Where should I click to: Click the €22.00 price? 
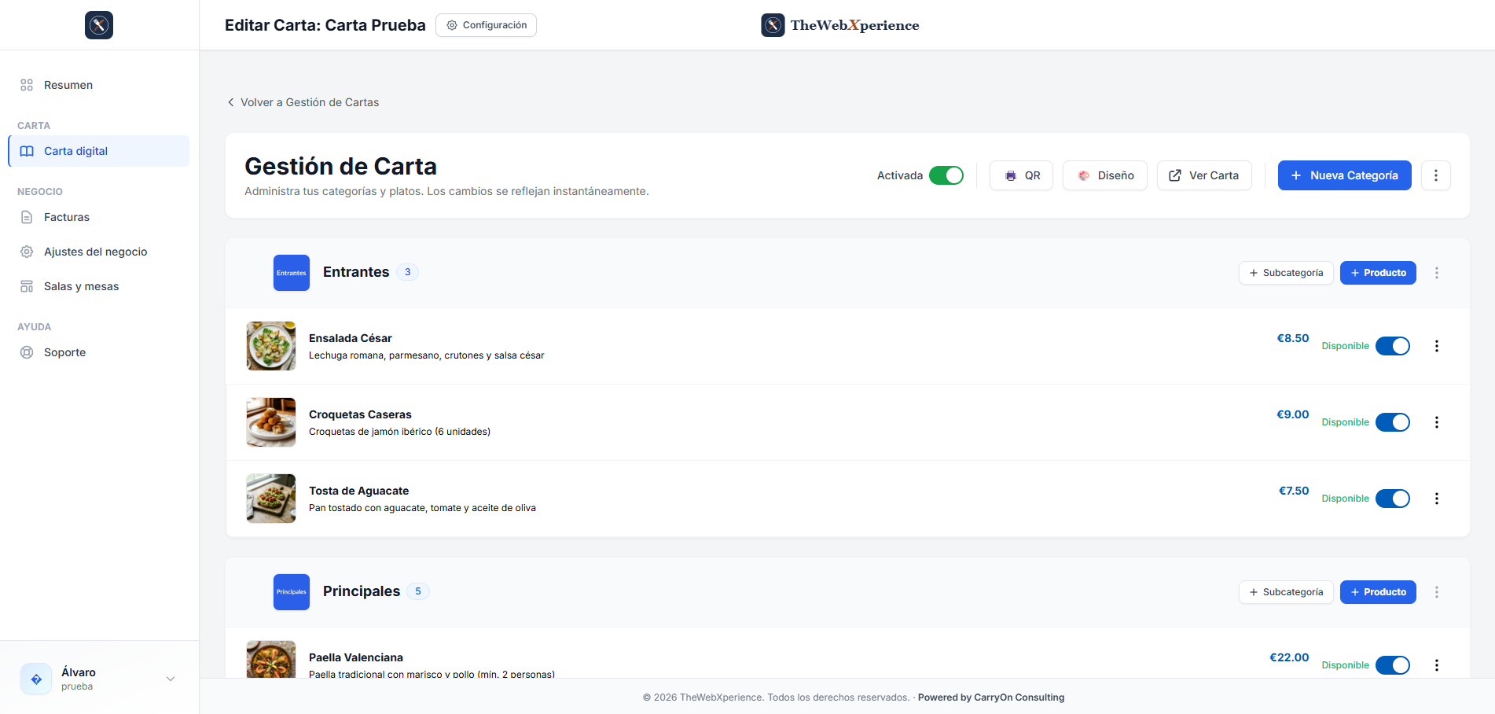point(1290,657)
